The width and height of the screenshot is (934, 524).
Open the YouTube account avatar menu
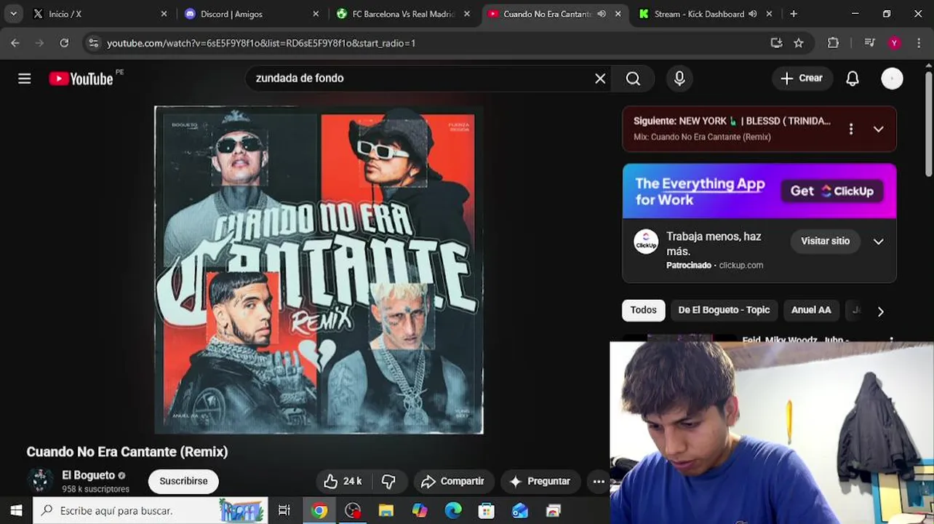point(892,79)
